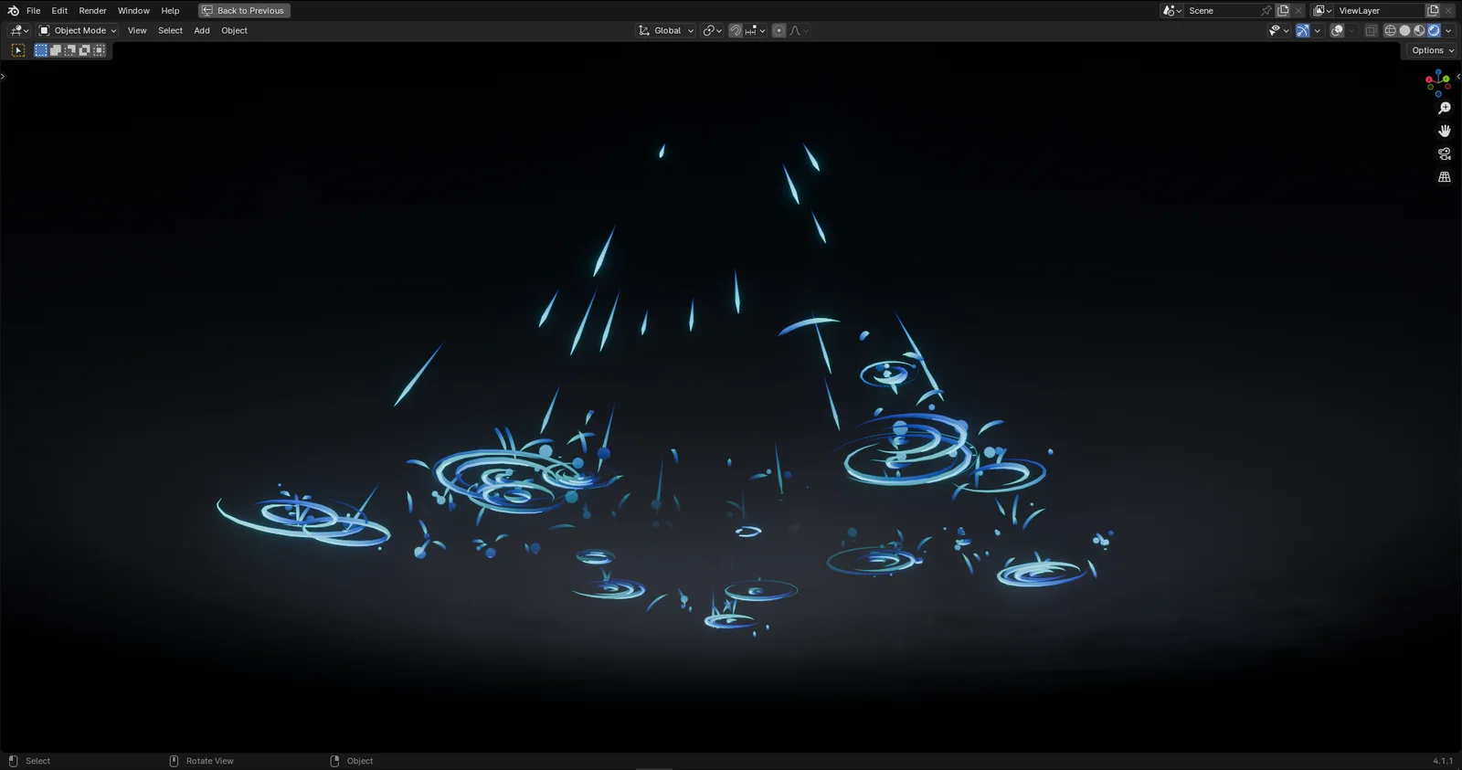
Task: Expand the collapsed left toolbar arrow
Action: point(3,76)
